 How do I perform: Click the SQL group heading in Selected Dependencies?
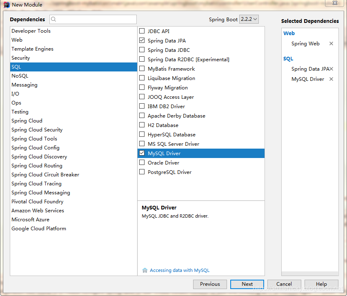288,59
